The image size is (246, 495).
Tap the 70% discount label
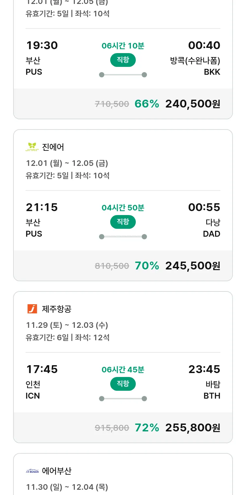coord(147,266)
